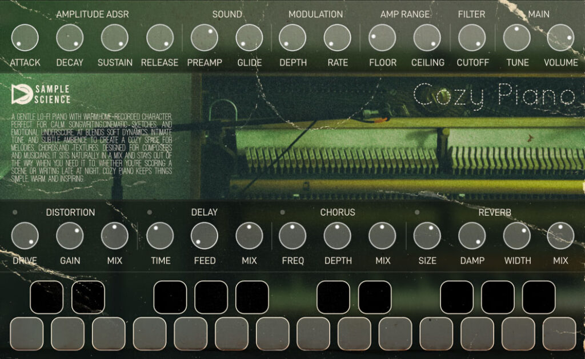Turn the modulation Rate knob

[x=337, y=39]
